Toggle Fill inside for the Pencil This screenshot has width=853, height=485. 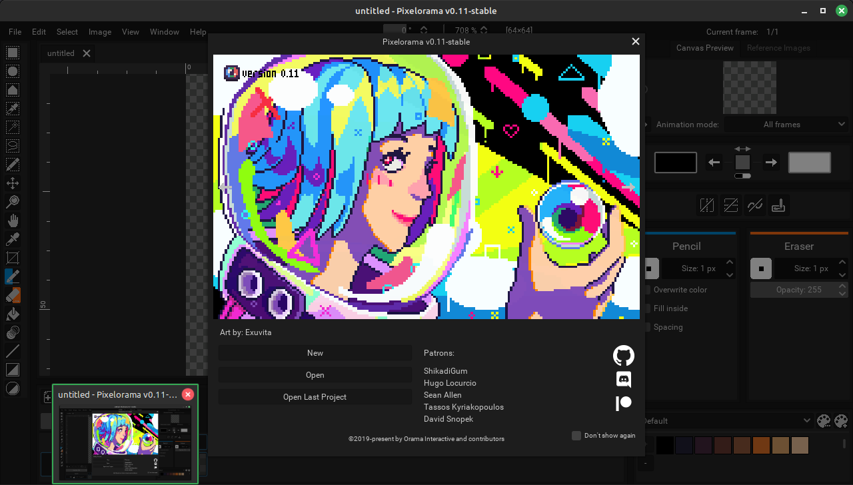(x=646, y=308)
